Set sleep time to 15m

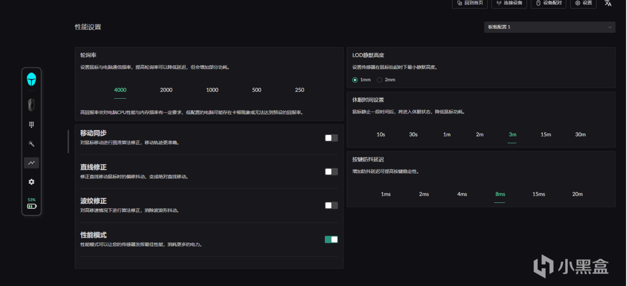click(546, 134)
